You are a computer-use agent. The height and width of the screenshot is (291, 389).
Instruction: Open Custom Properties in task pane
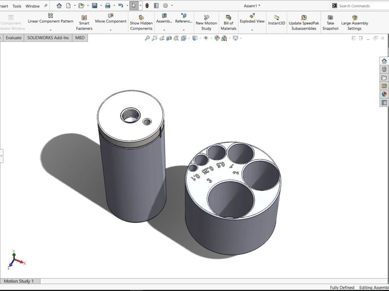coord(384,103)
